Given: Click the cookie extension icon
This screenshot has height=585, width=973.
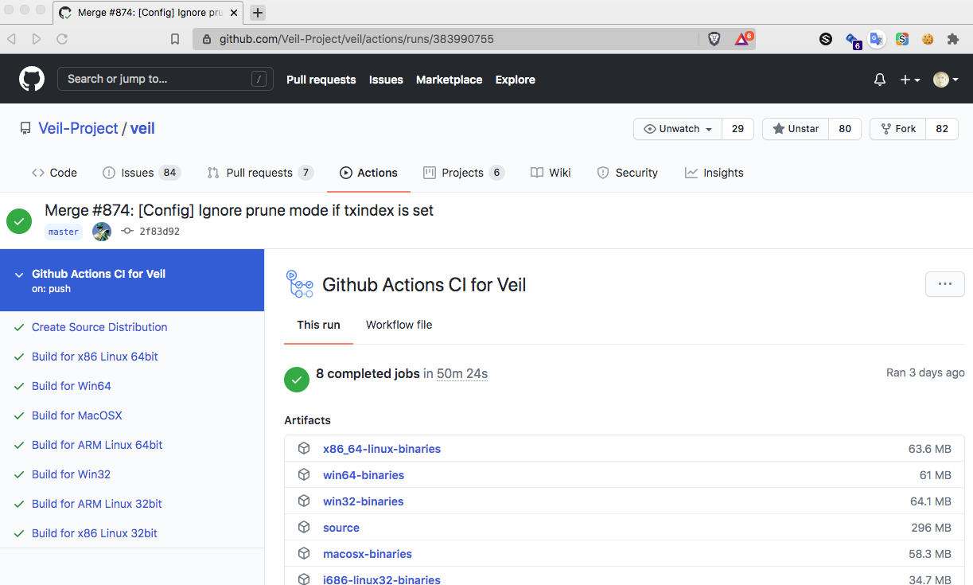Looking at the screenshot, I should click(x=928, y=38).
